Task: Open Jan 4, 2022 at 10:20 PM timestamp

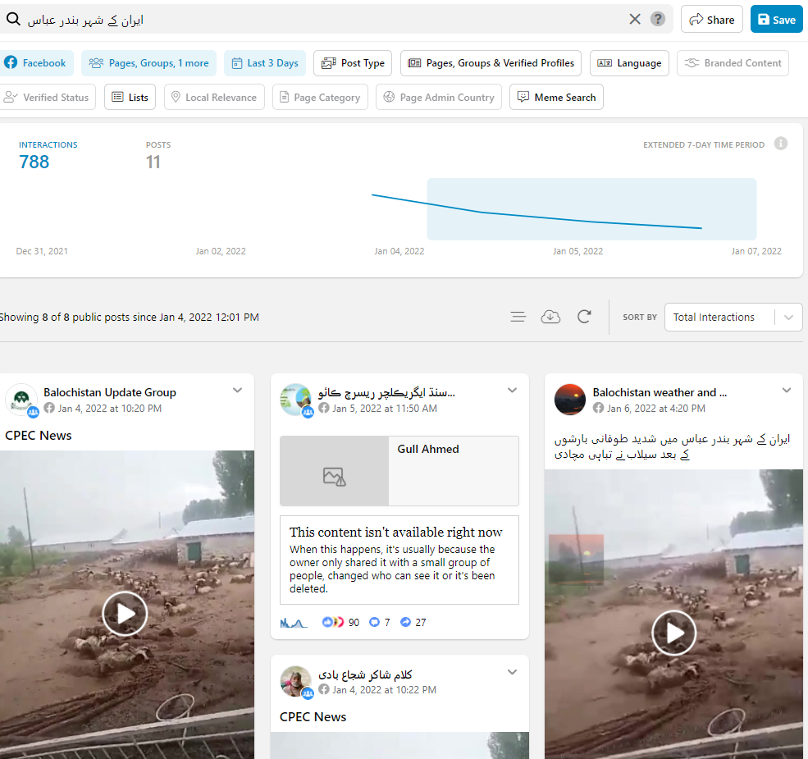Action: (x=110, y=409)
